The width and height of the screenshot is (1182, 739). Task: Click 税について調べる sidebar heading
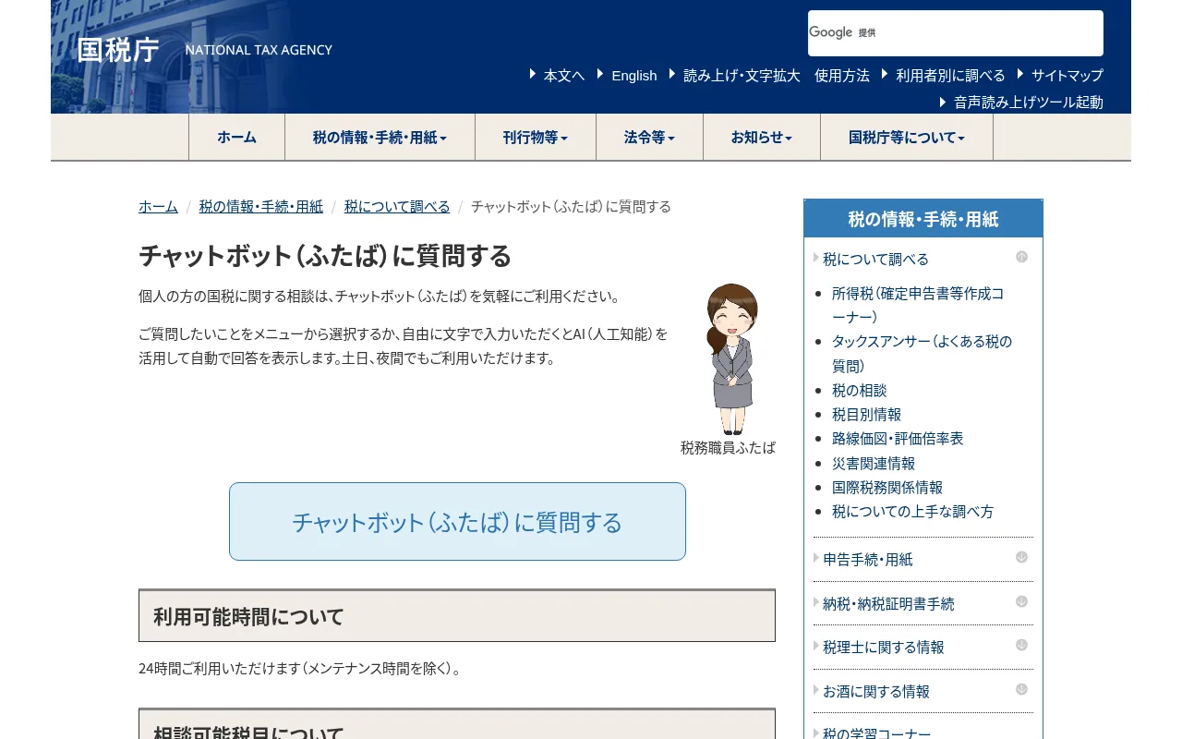875,260
